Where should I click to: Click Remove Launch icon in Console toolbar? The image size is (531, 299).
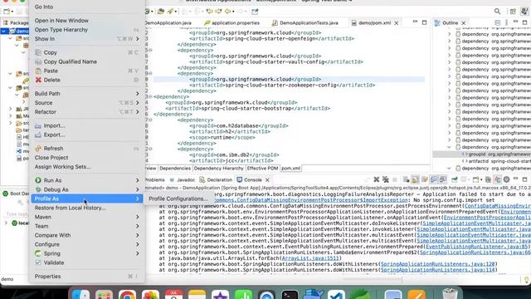coord(376,179)
